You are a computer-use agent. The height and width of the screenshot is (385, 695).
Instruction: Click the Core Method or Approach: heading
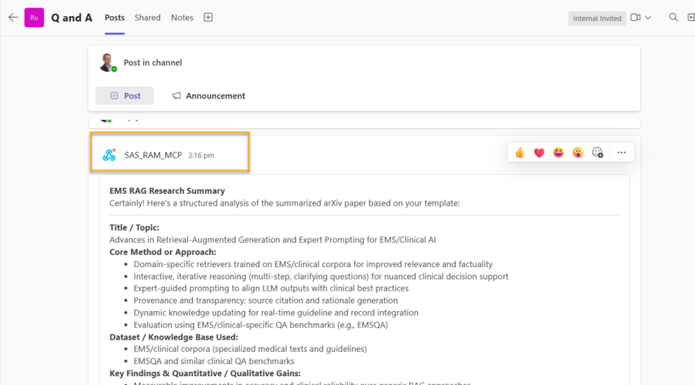(x=163, y=252)
